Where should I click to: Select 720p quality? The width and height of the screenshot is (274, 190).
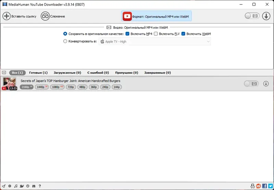click(x=71, y=87)
